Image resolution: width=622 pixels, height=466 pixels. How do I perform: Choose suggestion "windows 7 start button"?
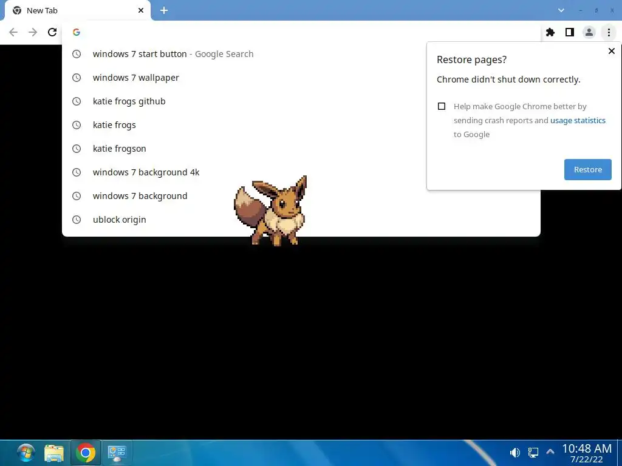tap(301, 54)
